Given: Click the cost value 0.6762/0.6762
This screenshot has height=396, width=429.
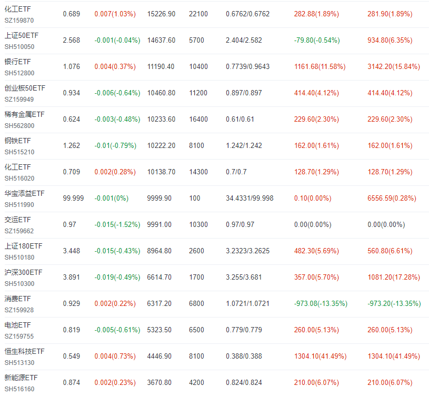Looking at the screenshot, I should tap(247, 14).
